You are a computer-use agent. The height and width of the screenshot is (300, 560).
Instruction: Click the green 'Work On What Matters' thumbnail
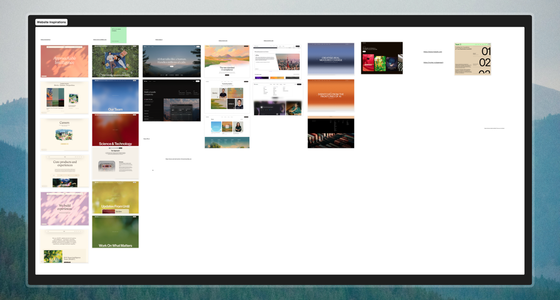[115, 232]
